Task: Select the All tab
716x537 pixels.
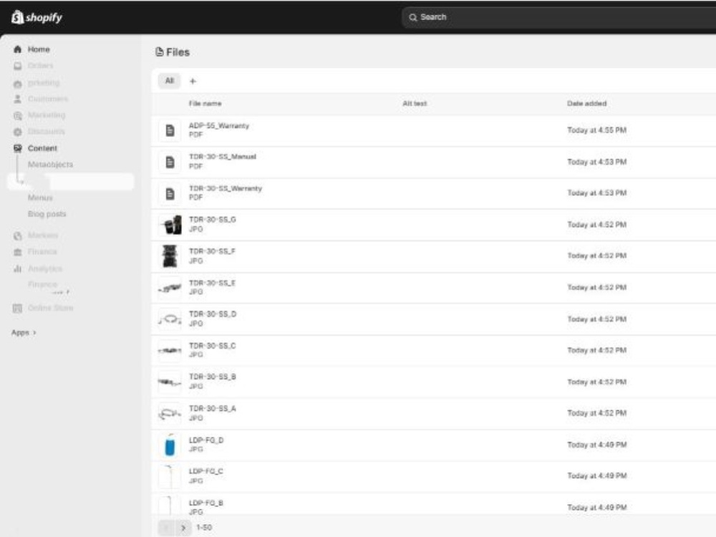Action: (x=170, y=81)
